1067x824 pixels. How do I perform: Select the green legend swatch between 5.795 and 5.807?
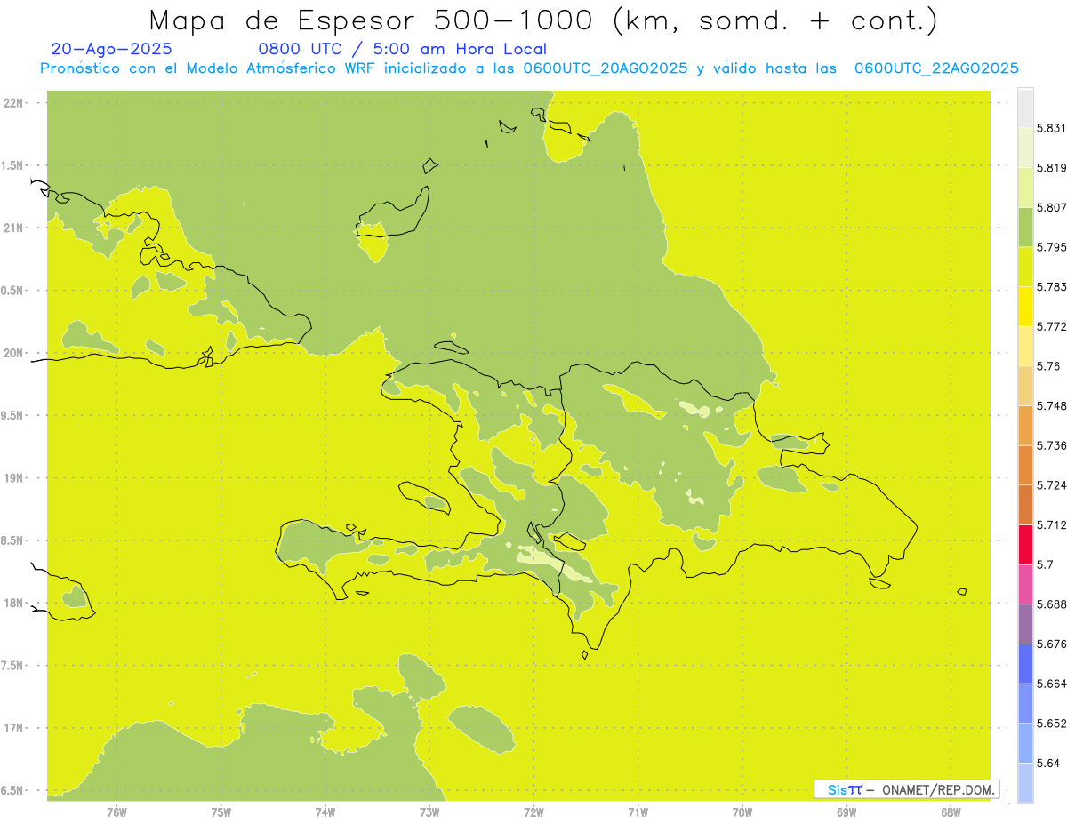click(1025, 227)
